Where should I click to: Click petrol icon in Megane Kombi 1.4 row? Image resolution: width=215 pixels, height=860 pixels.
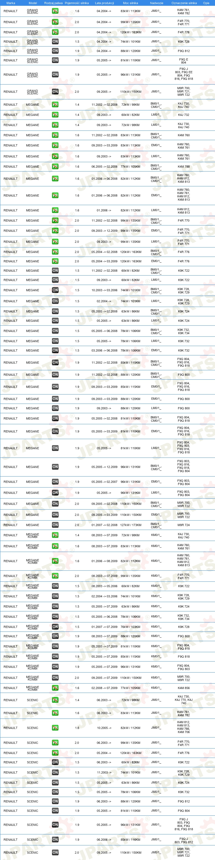pyautogui.click(x=55, y=535)
